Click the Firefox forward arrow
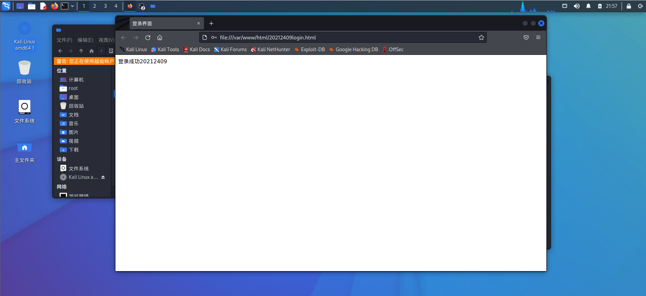Screen dimensions: 646x296 point(136,37)
